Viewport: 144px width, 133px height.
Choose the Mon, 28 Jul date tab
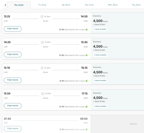(x=113, y=5)
